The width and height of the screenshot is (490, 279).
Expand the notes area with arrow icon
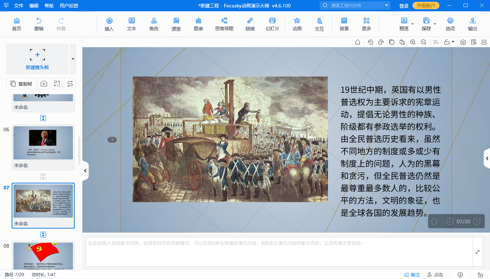pyautogui.click(x=478, y=252)
